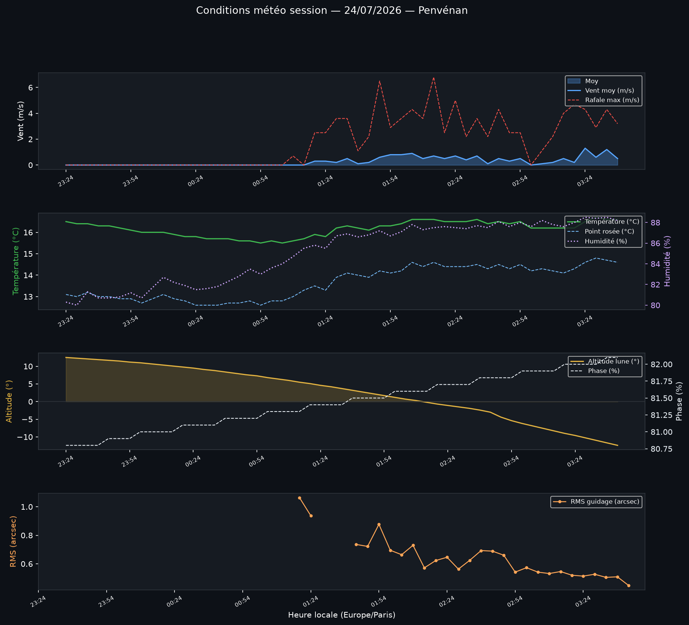Select the final RMS guidage data point

(x=629, y=585)
